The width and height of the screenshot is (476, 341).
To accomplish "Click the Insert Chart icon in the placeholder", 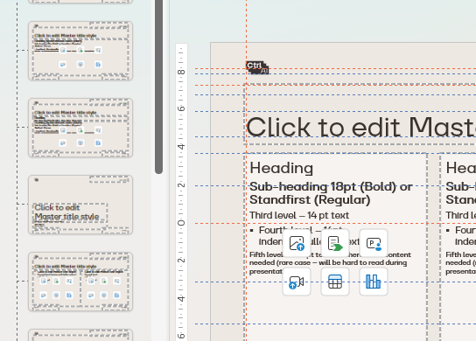I will click(374, 282).
